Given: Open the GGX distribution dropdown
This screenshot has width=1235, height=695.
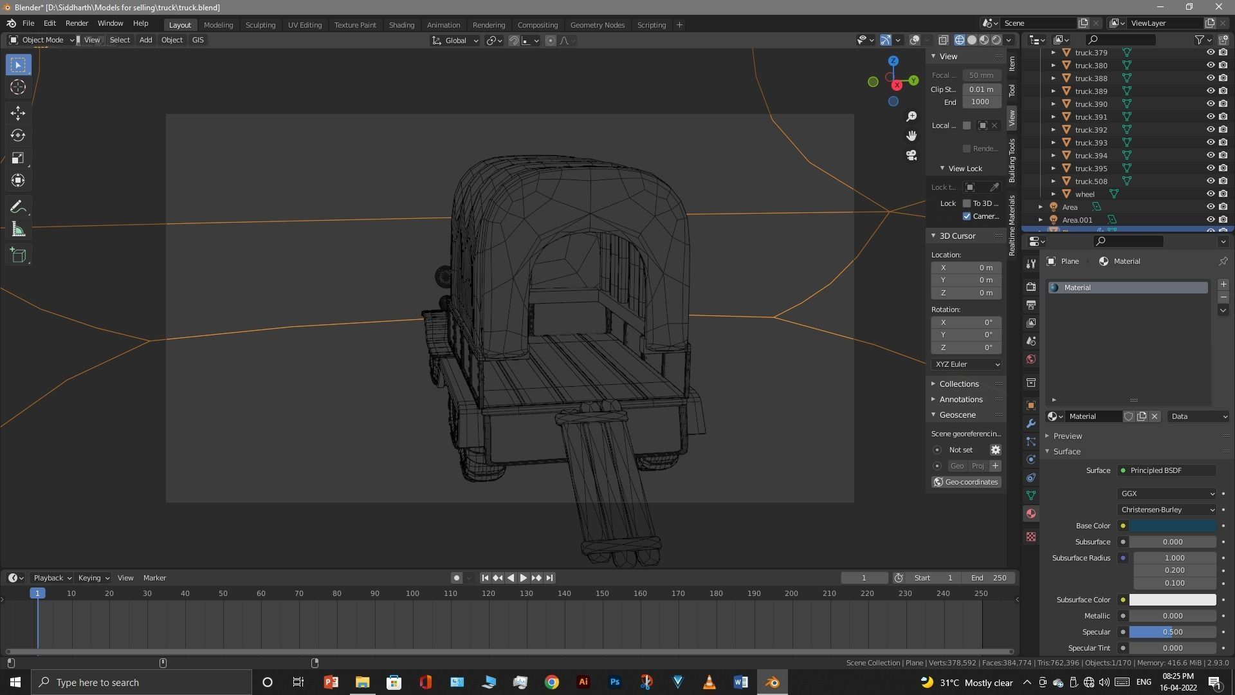Looking at the screenshot, I should pos(1167,494).
